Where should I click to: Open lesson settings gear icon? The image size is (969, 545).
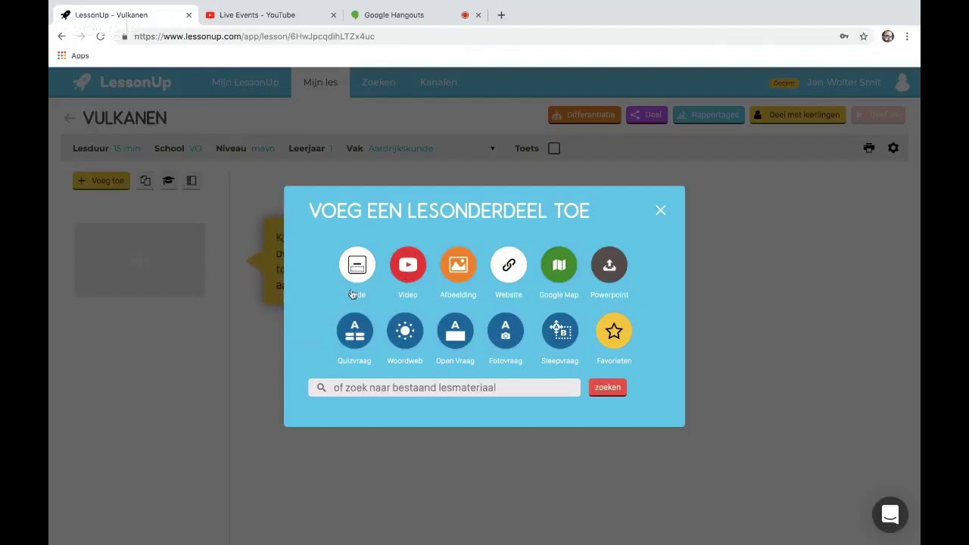(x=893, y=148)
